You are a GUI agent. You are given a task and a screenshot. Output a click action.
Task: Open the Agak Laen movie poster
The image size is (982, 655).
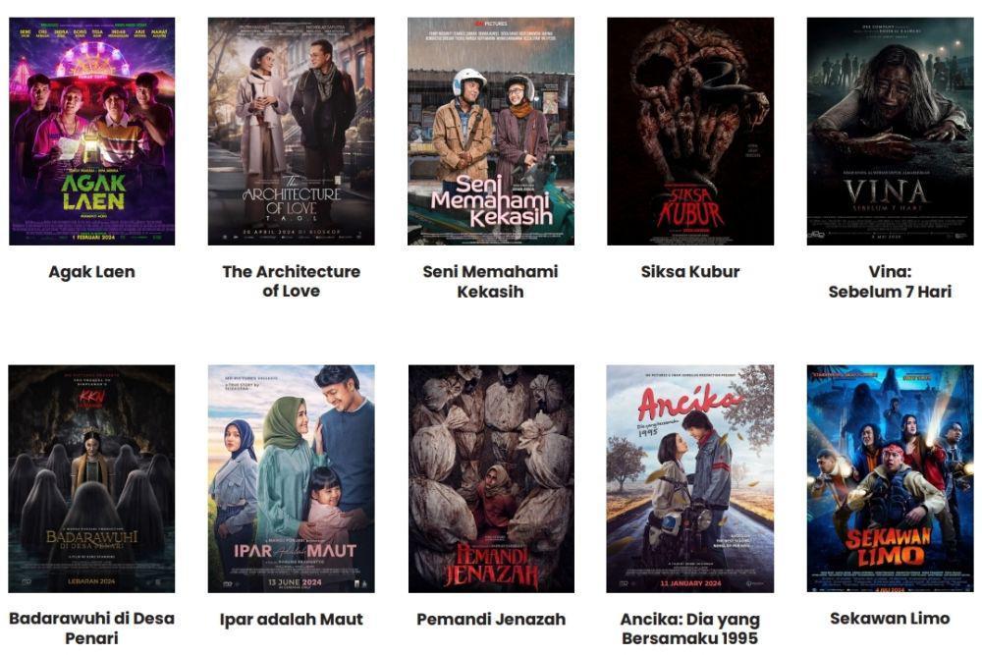pos(92,131)
